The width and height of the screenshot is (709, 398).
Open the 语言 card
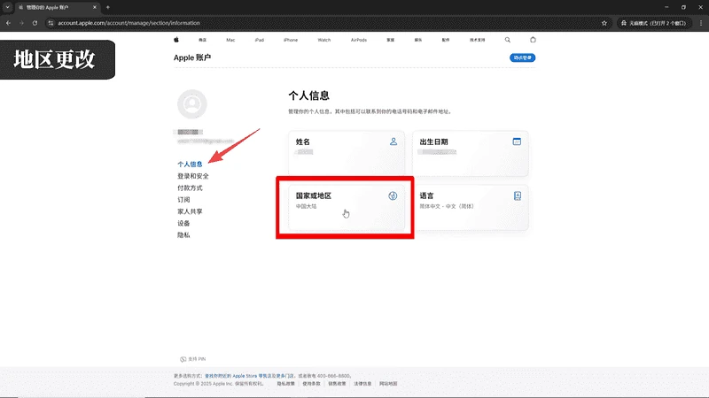pyautogui.click(x=471, y=208)
